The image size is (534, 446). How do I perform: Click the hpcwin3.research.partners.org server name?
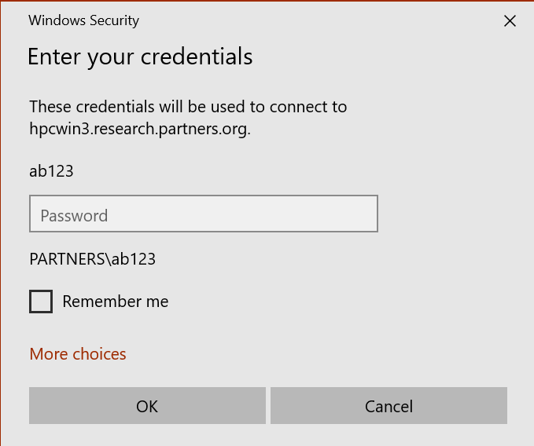coord(140,130)
